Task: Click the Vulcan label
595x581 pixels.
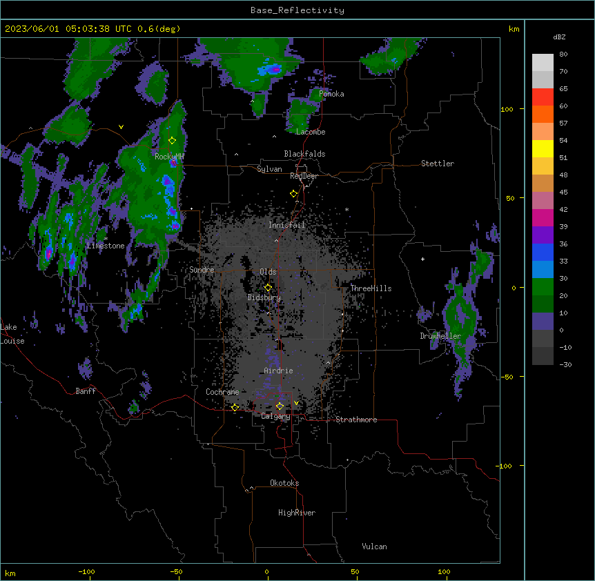Action: pos(374,546)
